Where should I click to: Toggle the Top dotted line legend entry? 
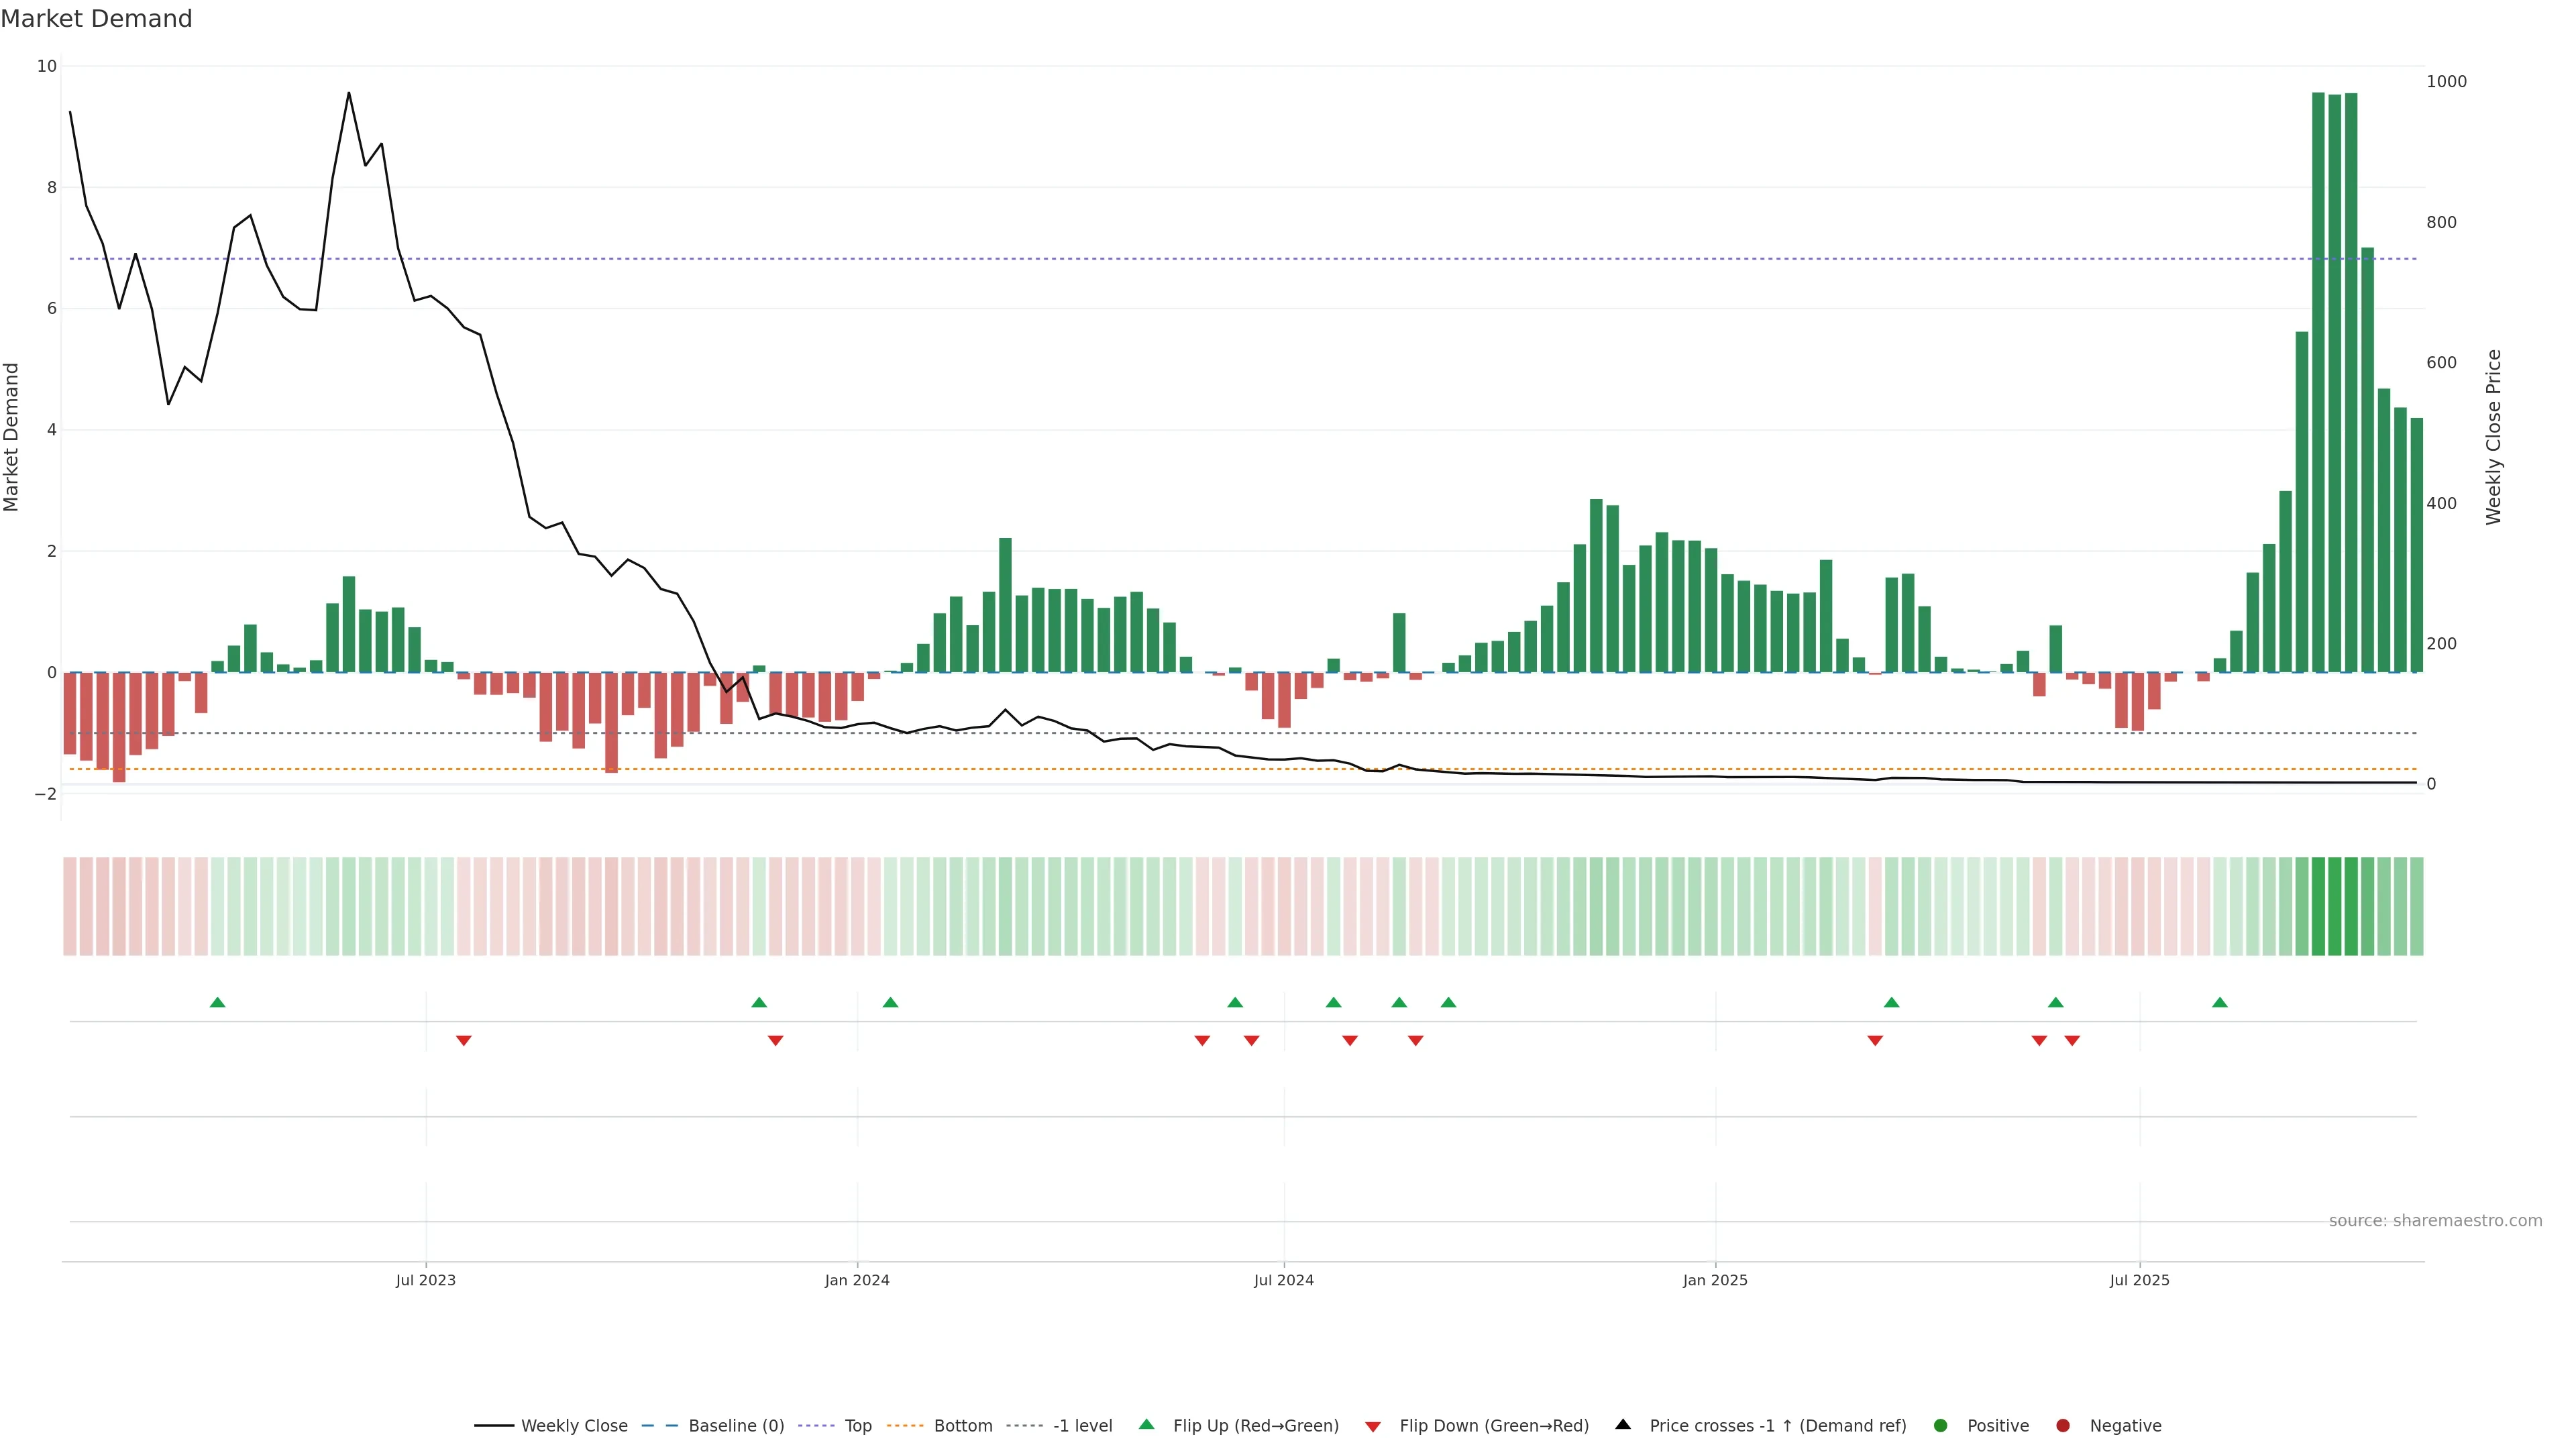point(857,1426)
